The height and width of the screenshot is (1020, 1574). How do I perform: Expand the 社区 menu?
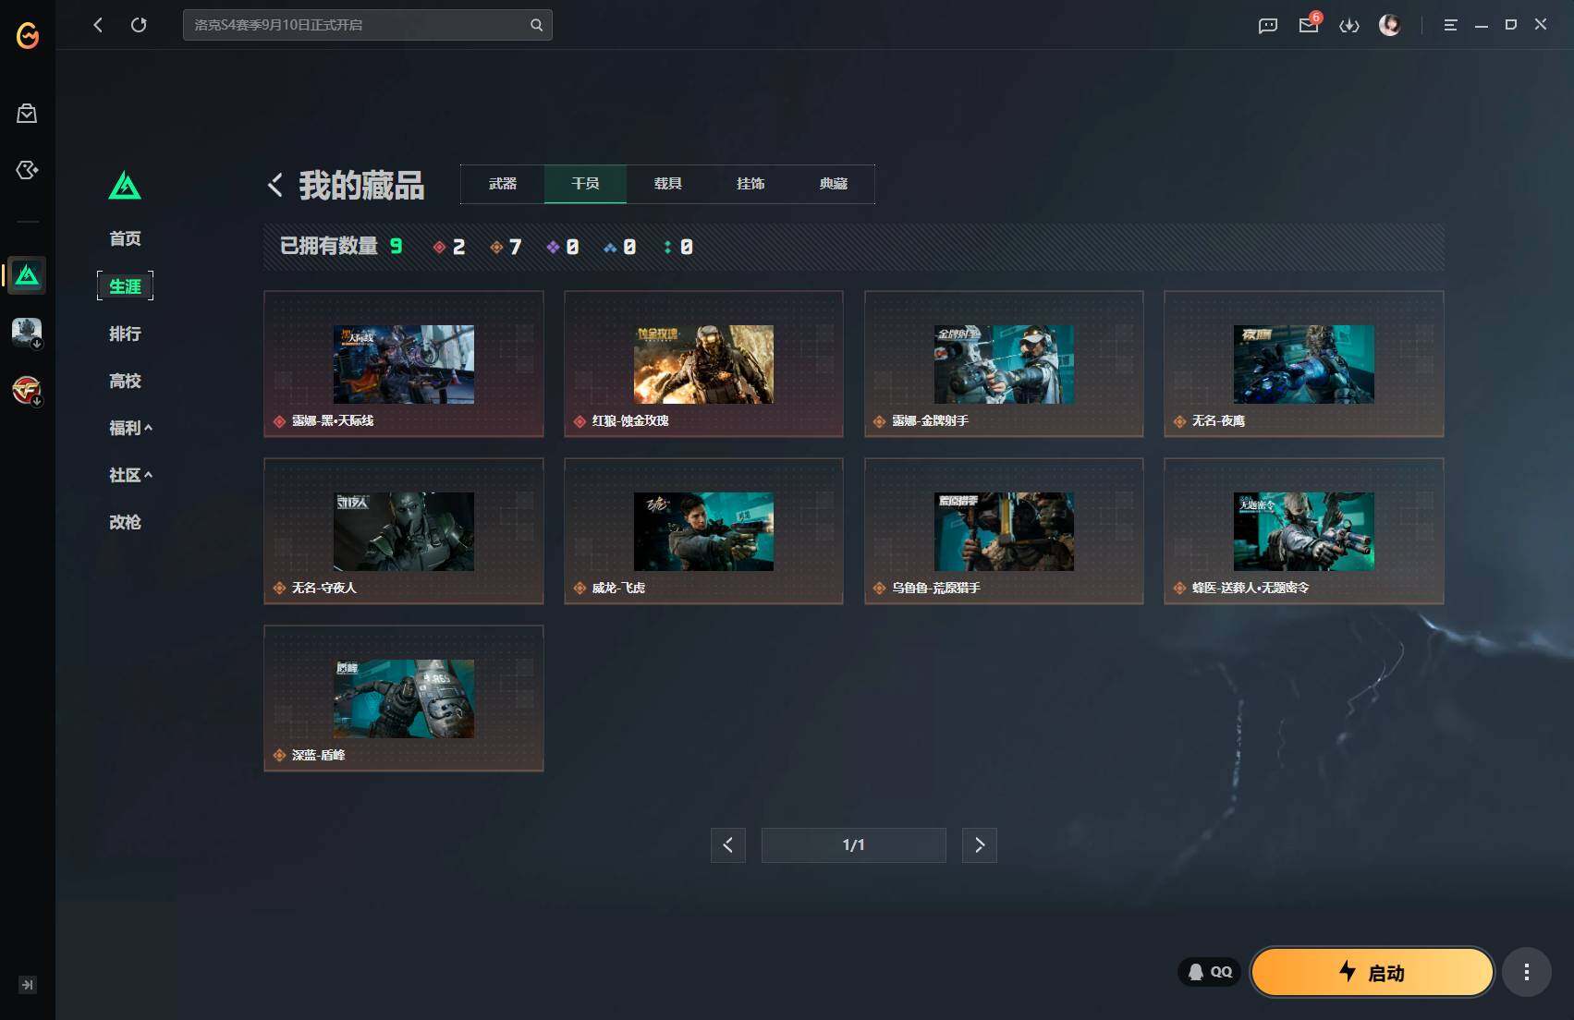tap(130, 475)
